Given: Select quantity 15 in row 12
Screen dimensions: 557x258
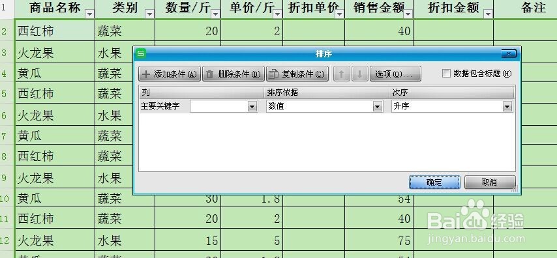Looking at the screenshot, I should pyautogui.click(x=188, y=240).
